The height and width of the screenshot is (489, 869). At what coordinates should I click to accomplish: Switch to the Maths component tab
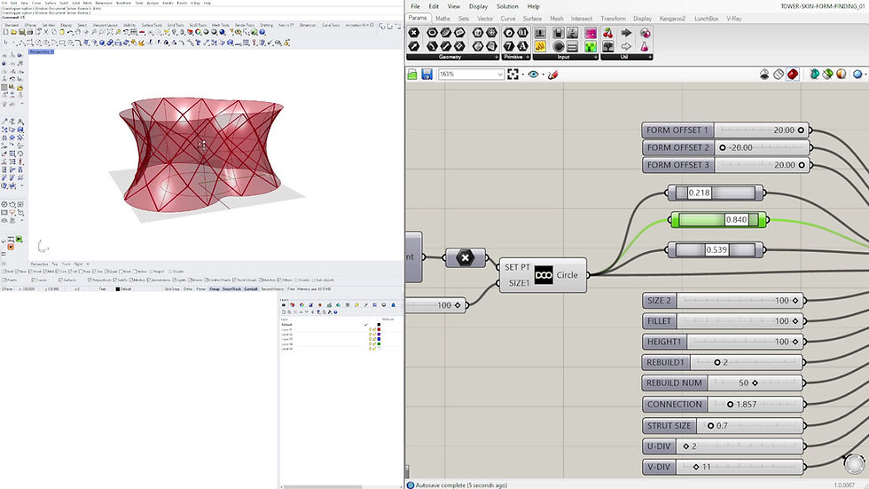[442, 19]
